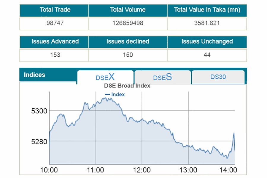
Task: Click the 5300 y-axis label
Action: (x=39, y=111)
